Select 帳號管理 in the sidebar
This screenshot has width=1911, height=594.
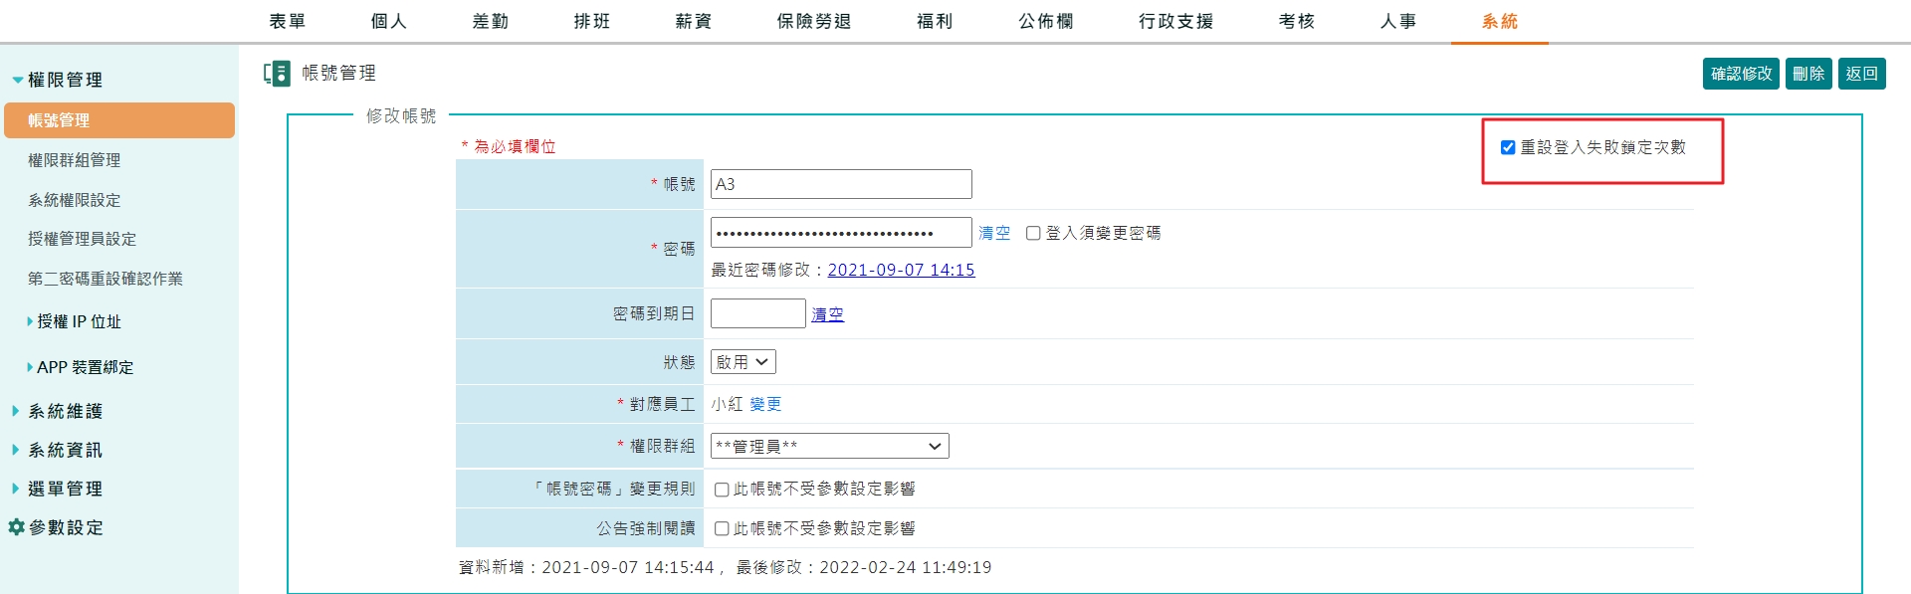[x=119, y=120]
